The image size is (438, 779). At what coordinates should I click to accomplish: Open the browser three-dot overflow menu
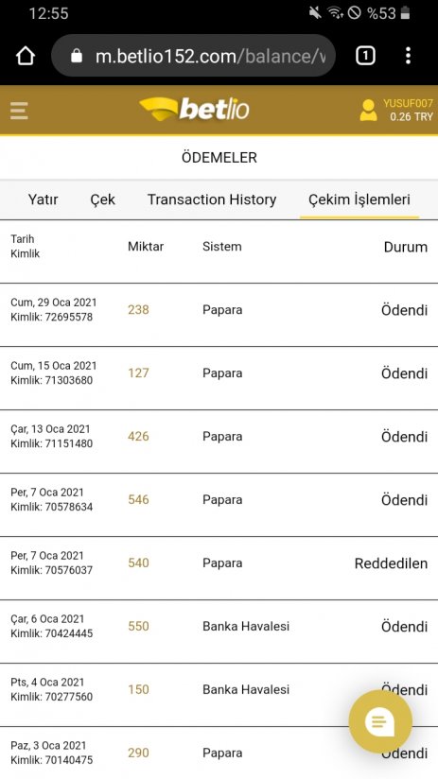(x=408, y=56)
